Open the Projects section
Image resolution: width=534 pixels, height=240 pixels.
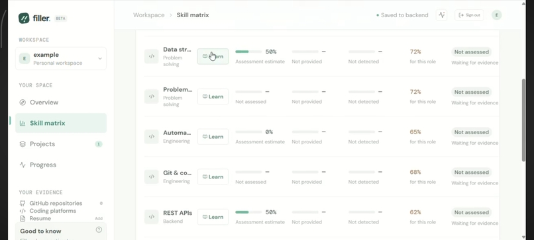pyautogui.click(x=61, y=144)
